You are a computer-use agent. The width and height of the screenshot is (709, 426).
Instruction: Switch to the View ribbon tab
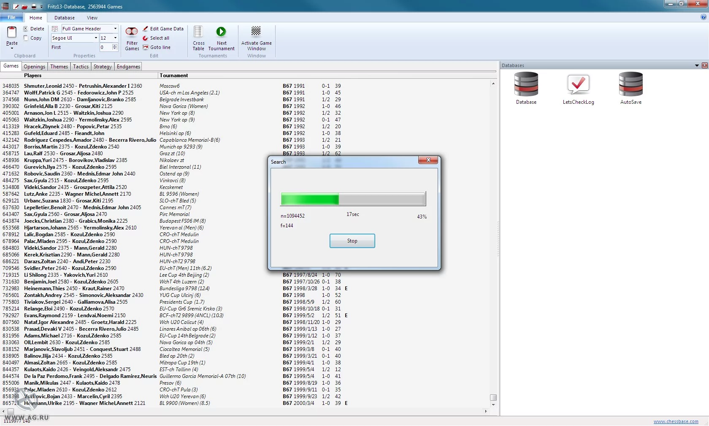(x=92, y=18)
